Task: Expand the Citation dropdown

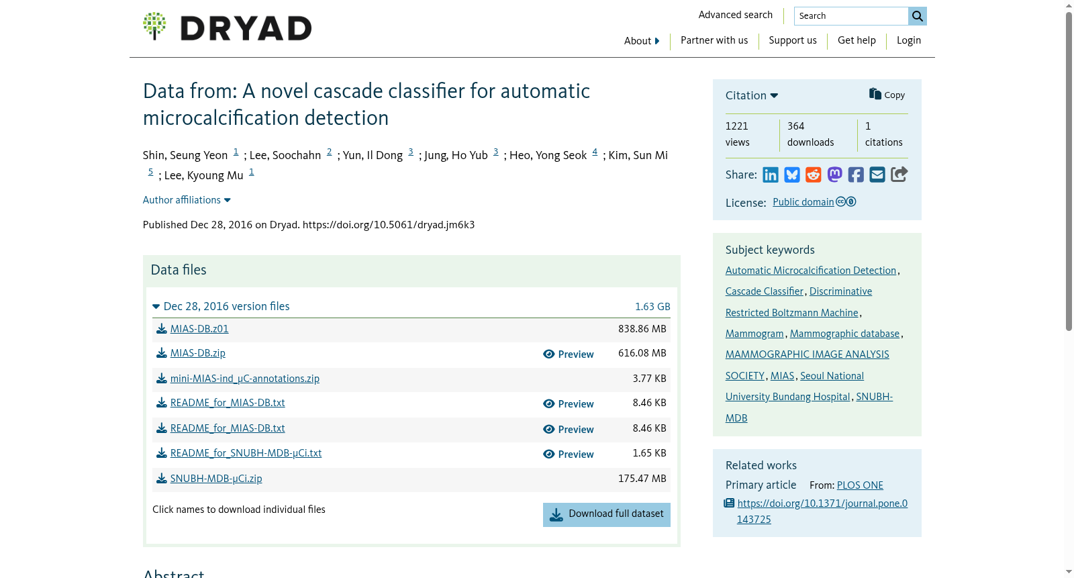Action: pos(752,95)
